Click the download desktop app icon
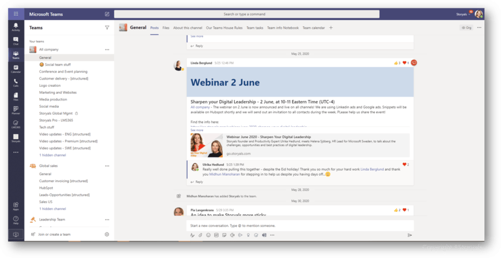Image resolution: width=501 pixels, height=258 pixels. [x=16, y=234]
